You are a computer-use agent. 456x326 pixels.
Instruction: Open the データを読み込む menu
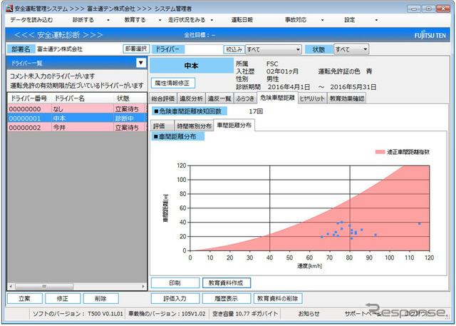point(31,20)
